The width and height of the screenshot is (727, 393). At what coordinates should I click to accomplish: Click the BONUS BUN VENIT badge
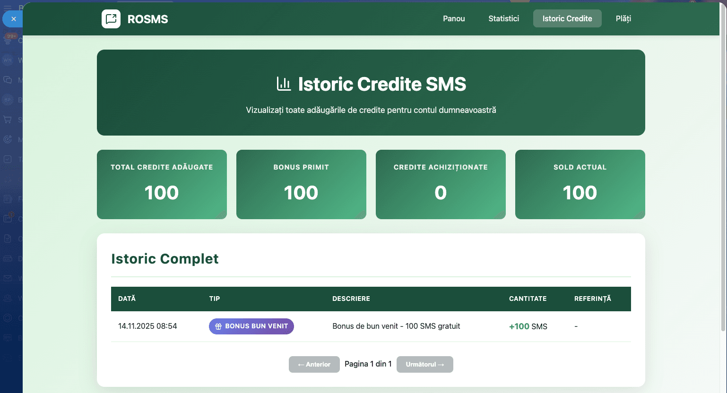pos(251,326)
